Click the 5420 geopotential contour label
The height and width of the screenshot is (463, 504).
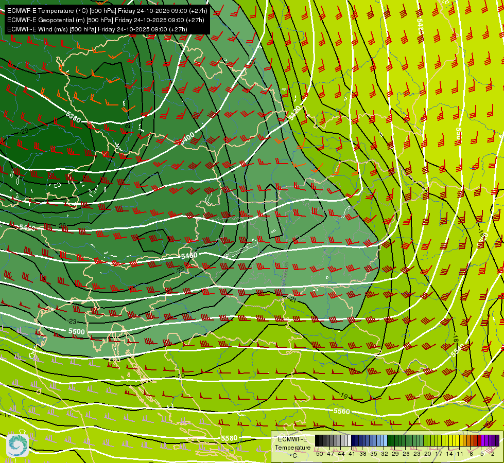click(294, 113)
